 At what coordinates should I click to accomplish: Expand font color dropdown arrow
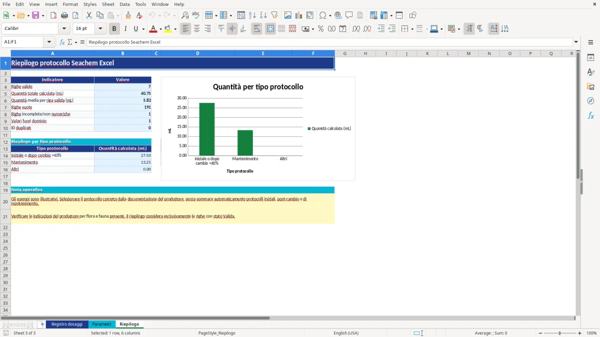[x=160, y=29]
